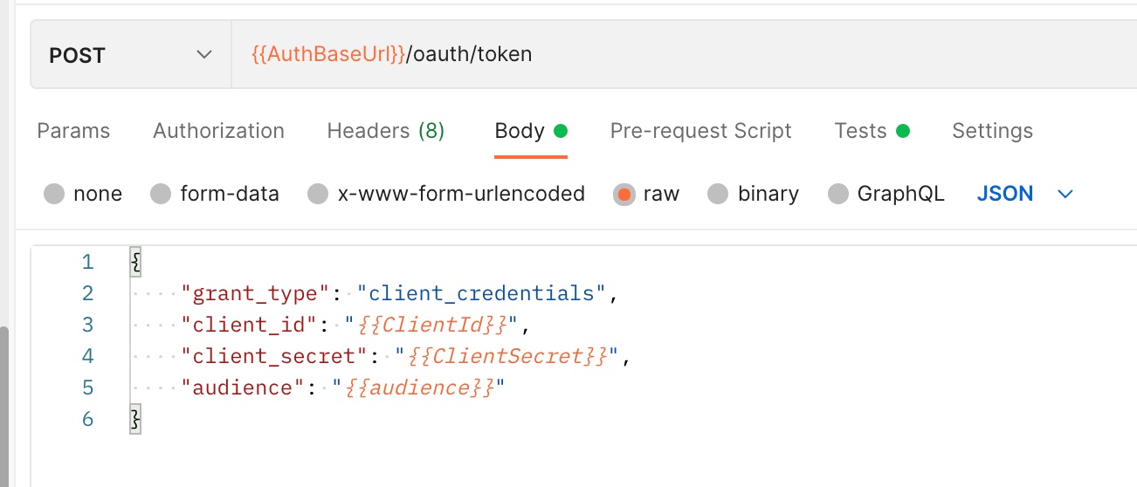
Task: Click the {{AuthBaseUrl}} variable in the URL
Action: coord(327,54)
